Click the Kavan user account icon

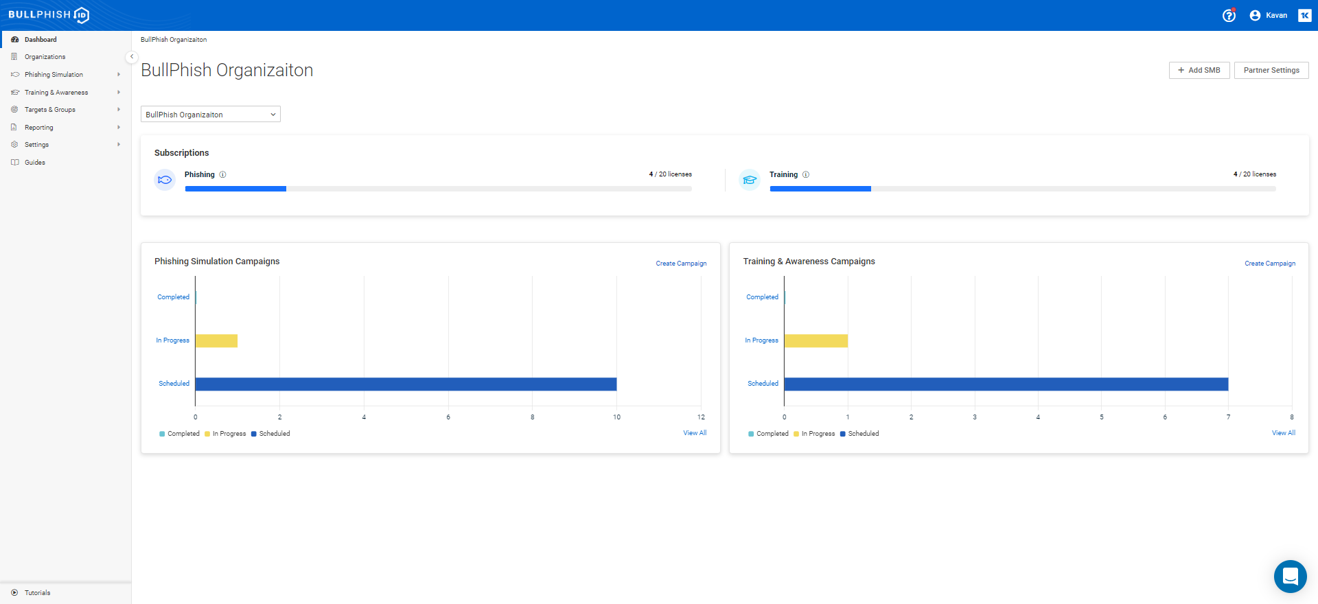(1255, 15)
